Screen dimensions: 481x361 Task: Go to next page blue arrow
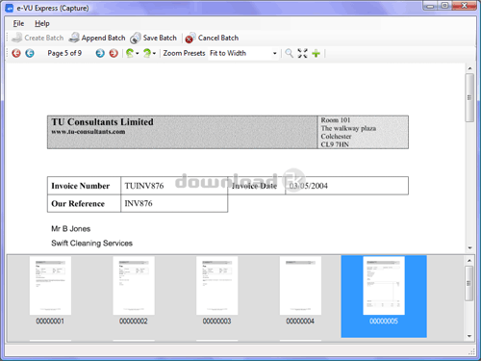(x=100, y=53)
